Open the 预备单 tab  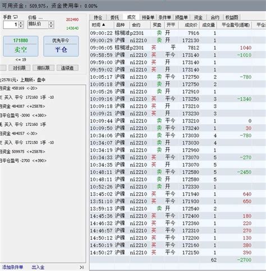tap(148, 17)
